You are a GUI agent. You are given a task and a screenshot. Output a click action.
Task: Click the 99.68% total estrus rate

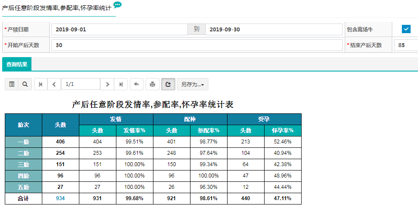click(x=135, y=198)
